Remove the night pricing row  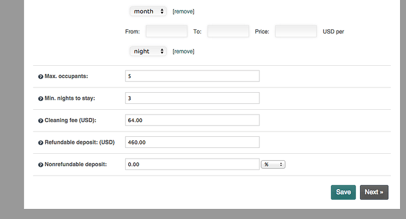click(x=184, y=52)
